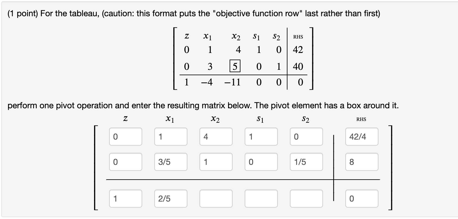Select the RHS field containing 42/4

[362, 137]
